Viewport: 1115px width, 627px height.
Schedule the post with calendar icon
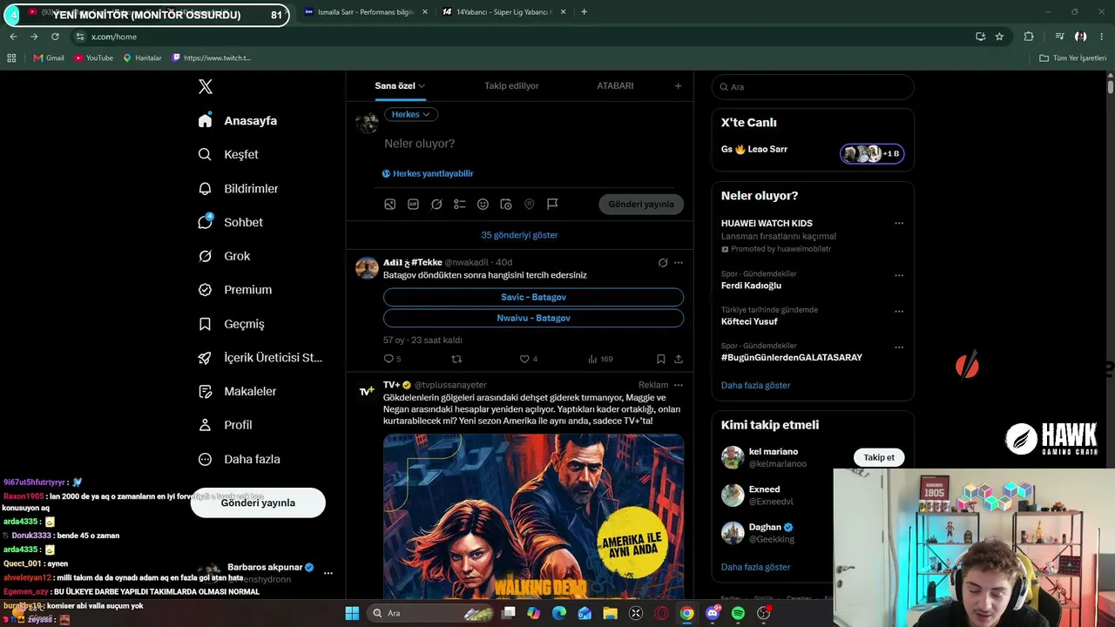pos(506,204)
